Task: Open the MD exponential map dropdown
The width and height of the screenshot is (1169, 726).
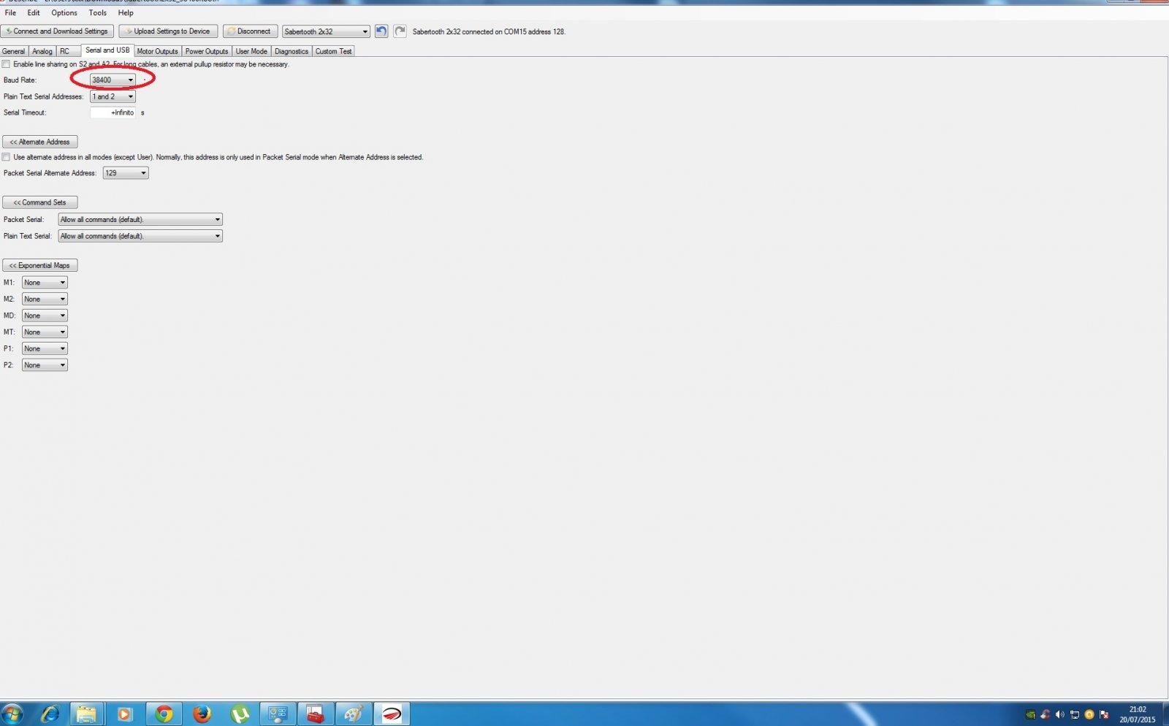Action: click(45, 316)
